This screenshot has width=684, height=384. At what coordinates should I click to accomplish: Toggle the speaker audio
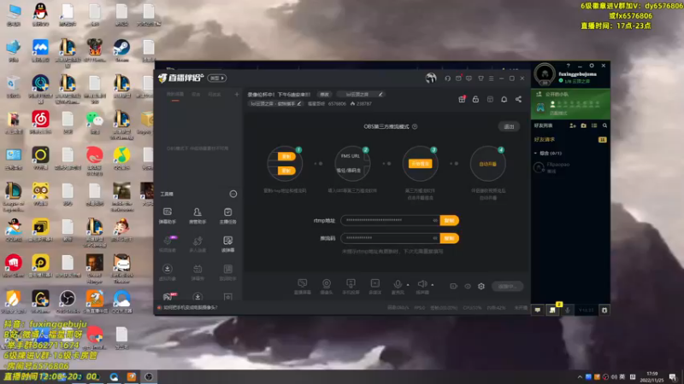[x=422, y=286]
